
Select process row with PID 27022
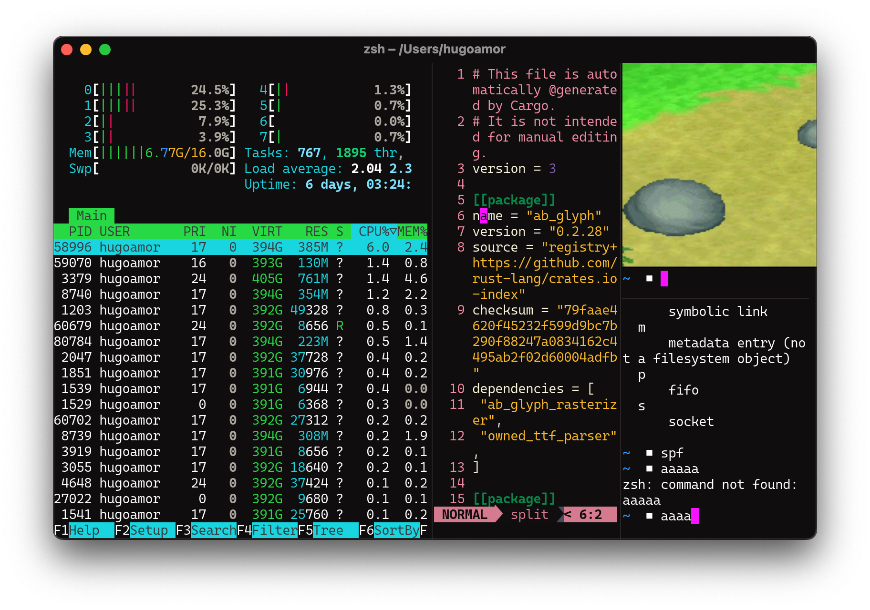tap(240, 498)
